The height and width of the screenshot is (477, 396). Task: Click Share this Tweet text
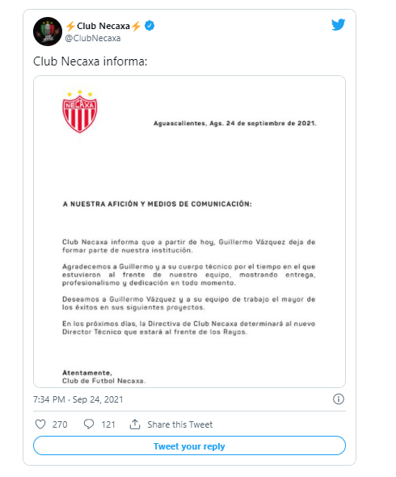[x=179, y=424]
